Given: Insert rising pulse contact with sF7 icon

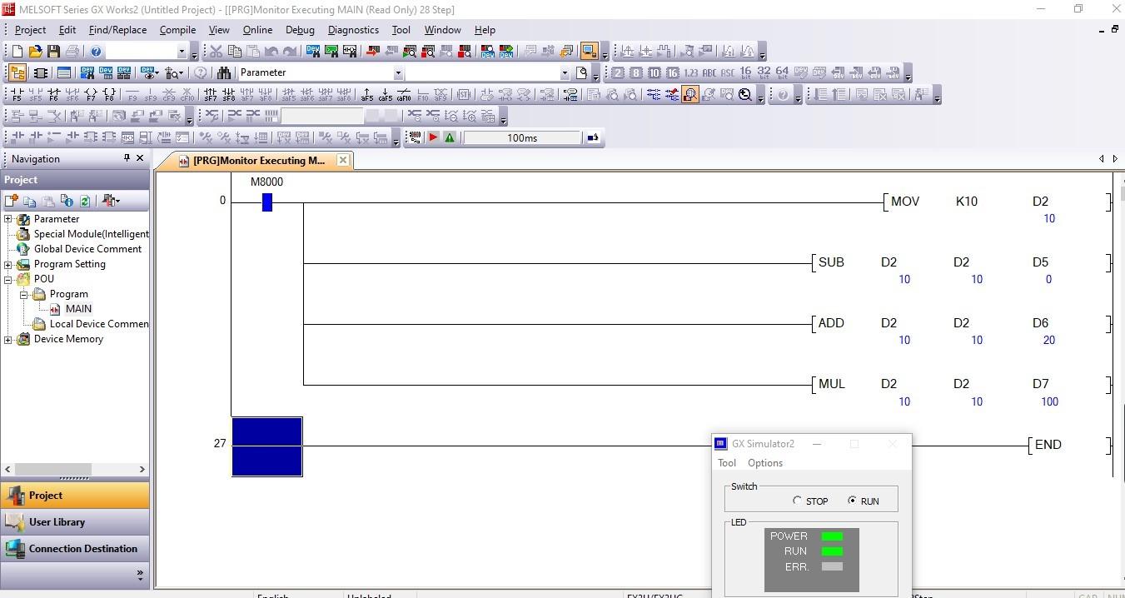Looking at the screenshot, I should tap(211, 95).
